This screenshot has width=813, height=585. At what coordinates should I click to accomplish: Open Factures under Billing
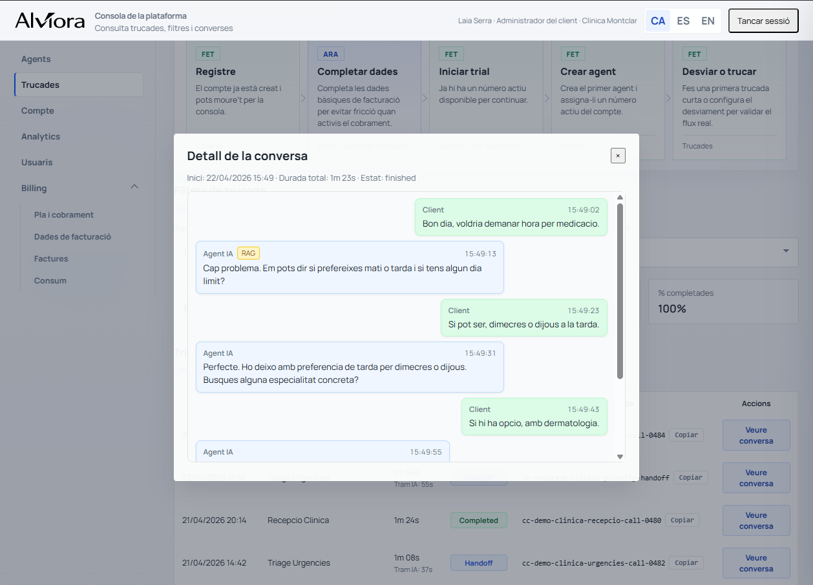tap(51, 259)
